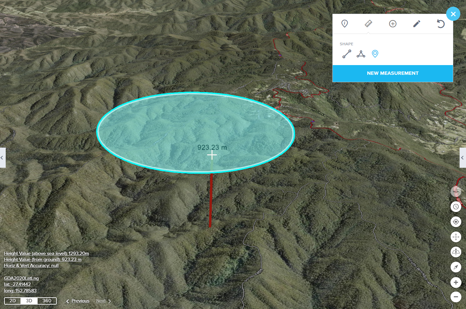Activate the four-arrow pan control

(x=456, y=237)
